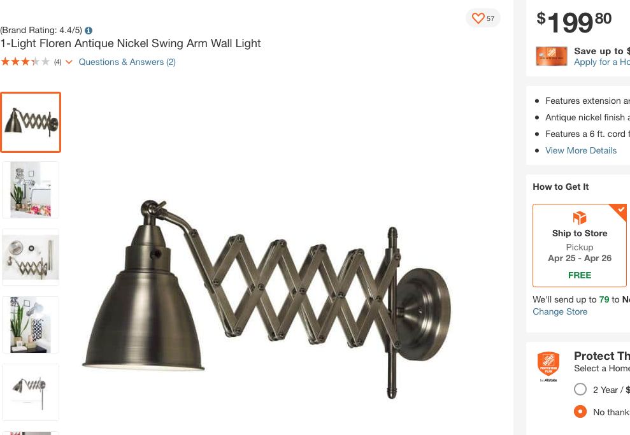Click the star rating icons
The image size is (630, 435).
(25, 62)
